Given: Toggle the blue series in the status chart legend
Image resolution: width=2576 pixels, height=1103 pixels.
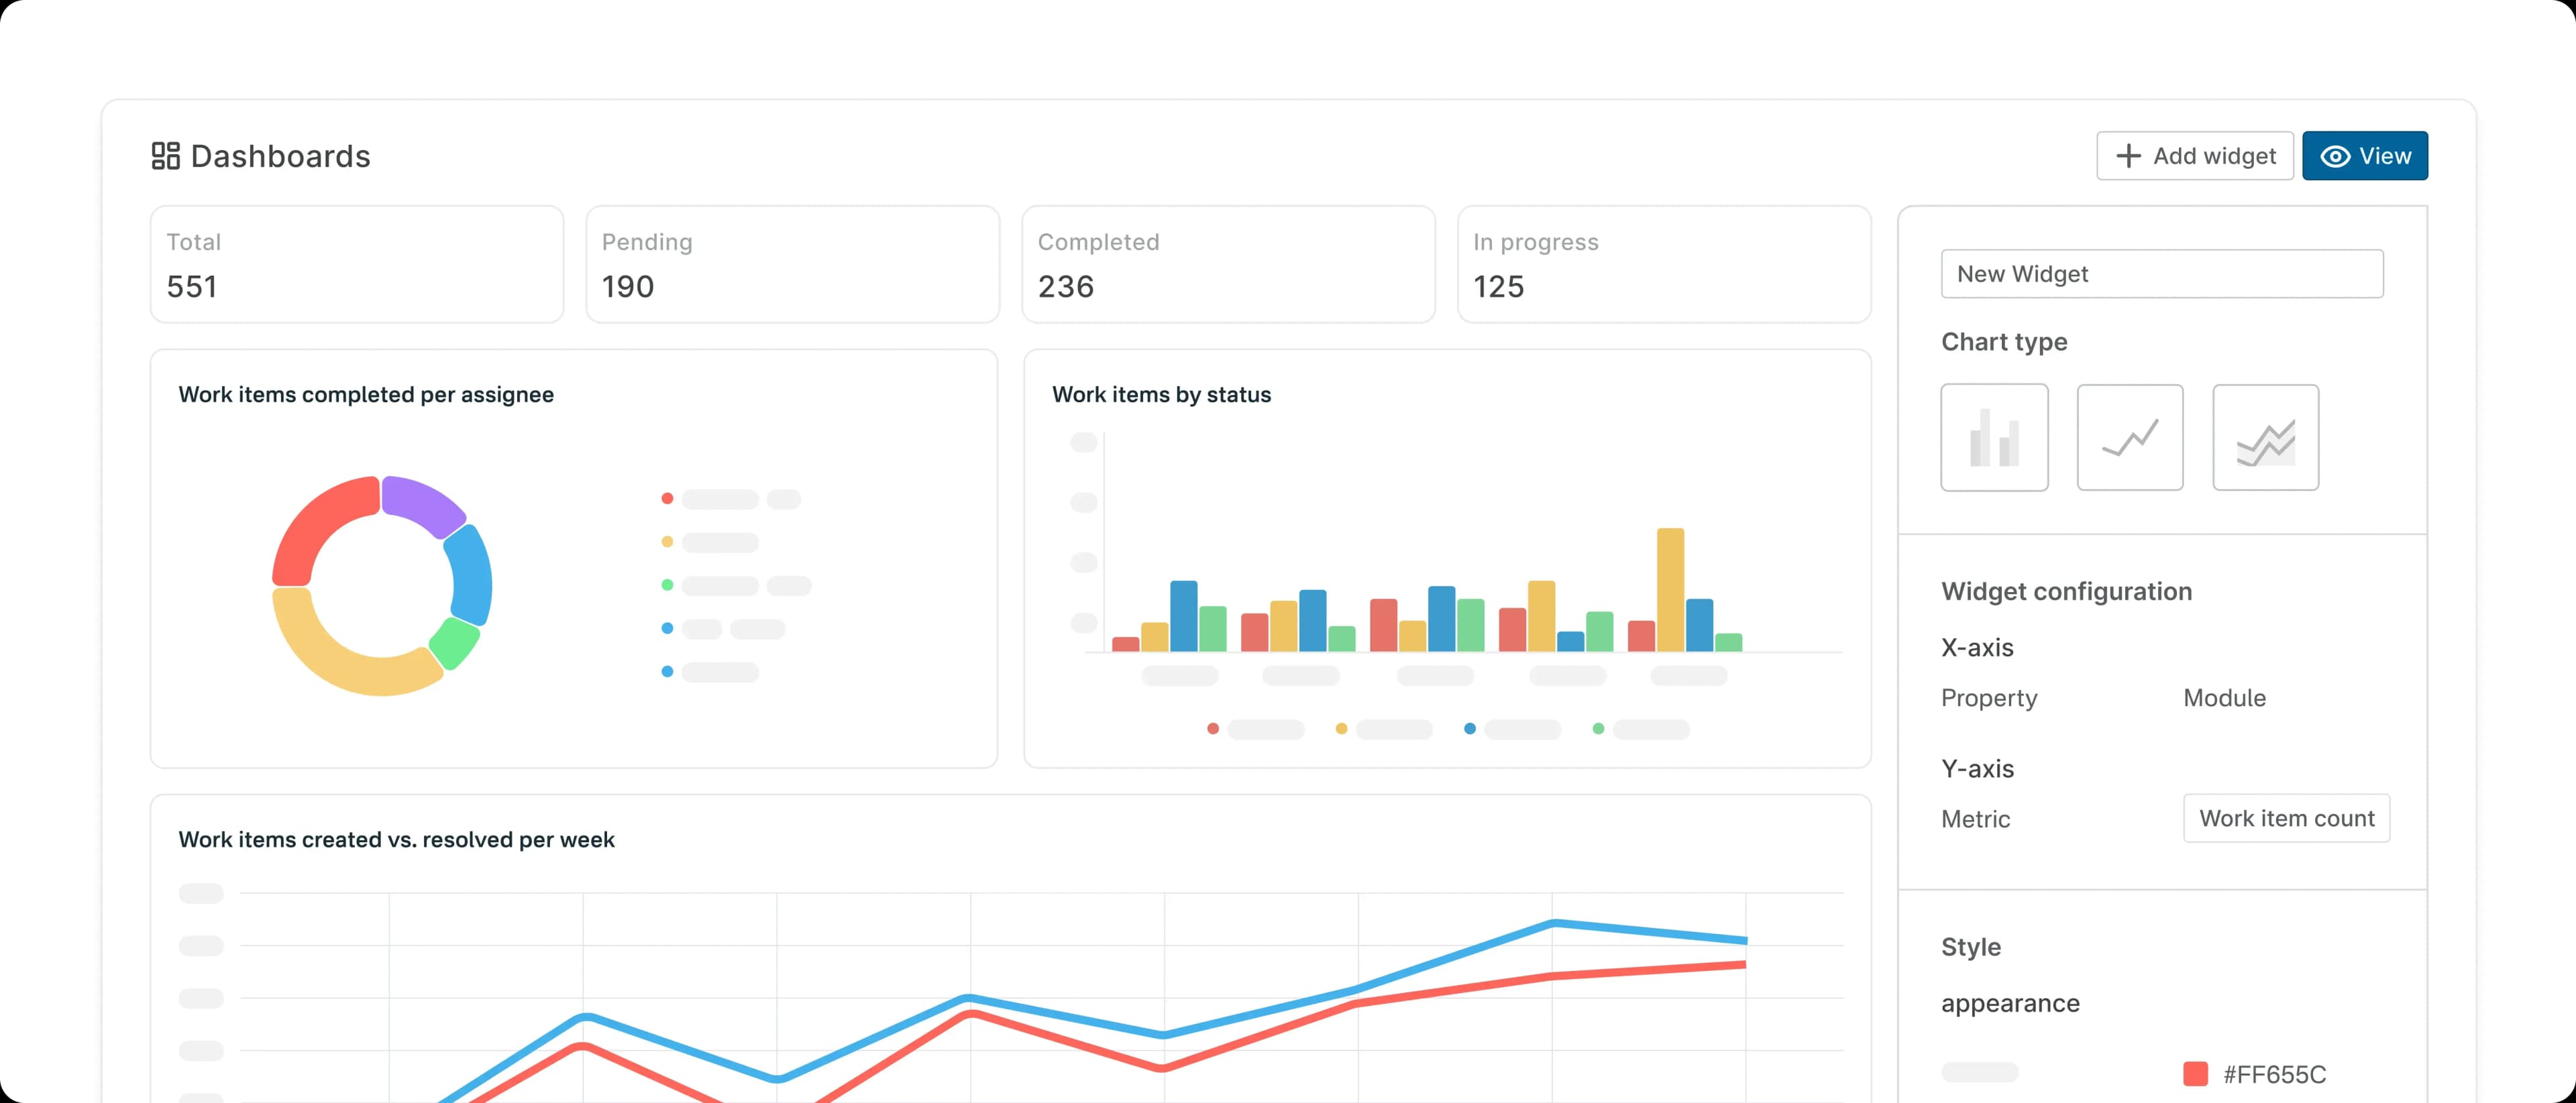Looking at the screenshot, I should [x=1470, y=730].
